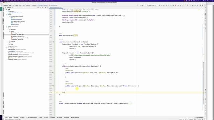Open the Terminal tool window

[x=60, y=117]
